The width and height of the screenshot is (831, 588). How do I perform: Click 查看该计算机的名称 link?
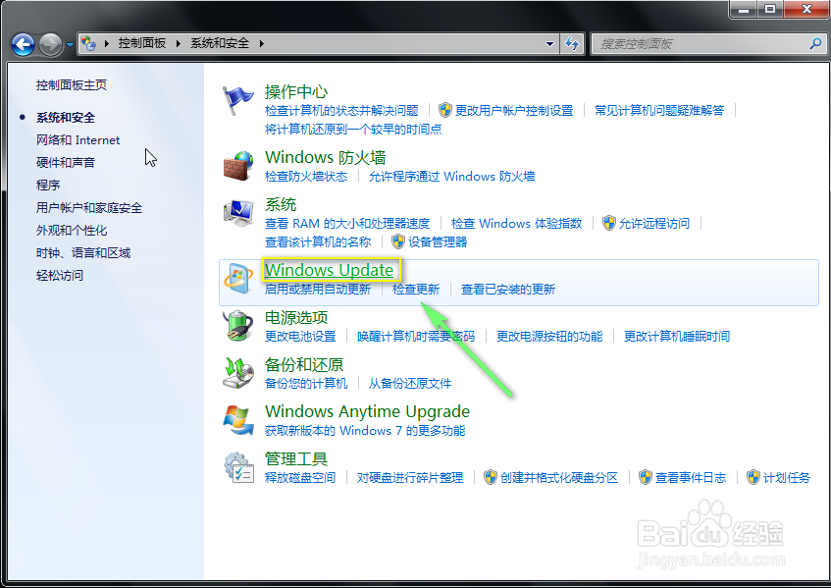tap(318, 242)
